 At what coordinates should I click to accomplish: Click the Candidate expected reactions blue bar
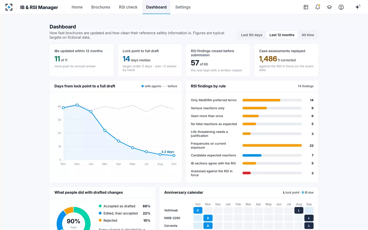[x=252, y=155]
